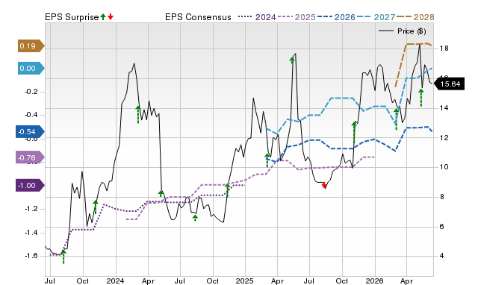
Task: Click the green surprise arrow in August 2024
Action: point(195,218)
